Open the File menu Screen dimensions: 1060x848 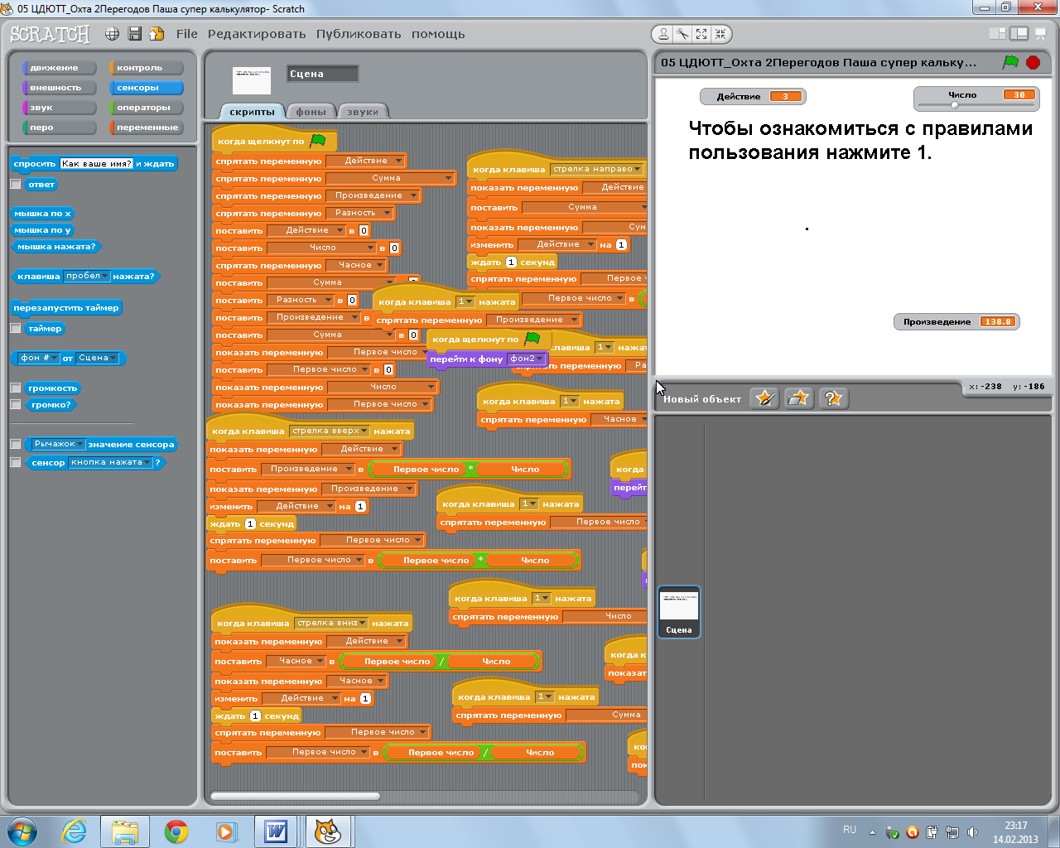pos(187,34)
